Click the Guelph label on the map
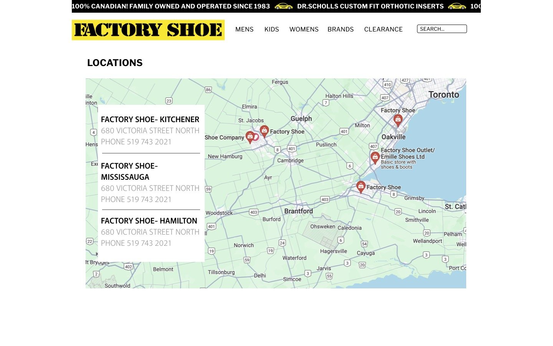This screenshot has height=346, width=553. coord(301,119)
